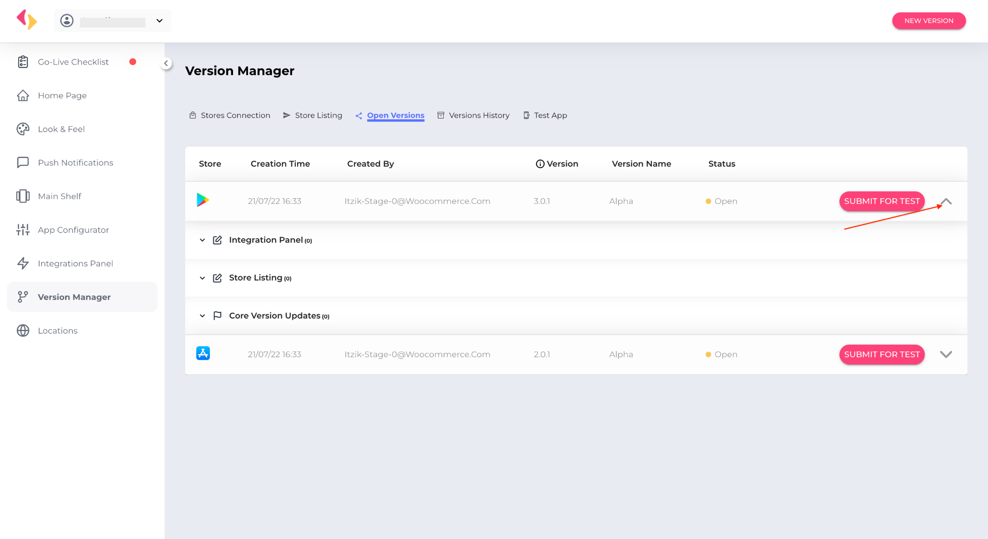The height and width of the screenshot is (539, 988).
Task: Click the Main Shelf sidebar icon
Action: point(23,196)
